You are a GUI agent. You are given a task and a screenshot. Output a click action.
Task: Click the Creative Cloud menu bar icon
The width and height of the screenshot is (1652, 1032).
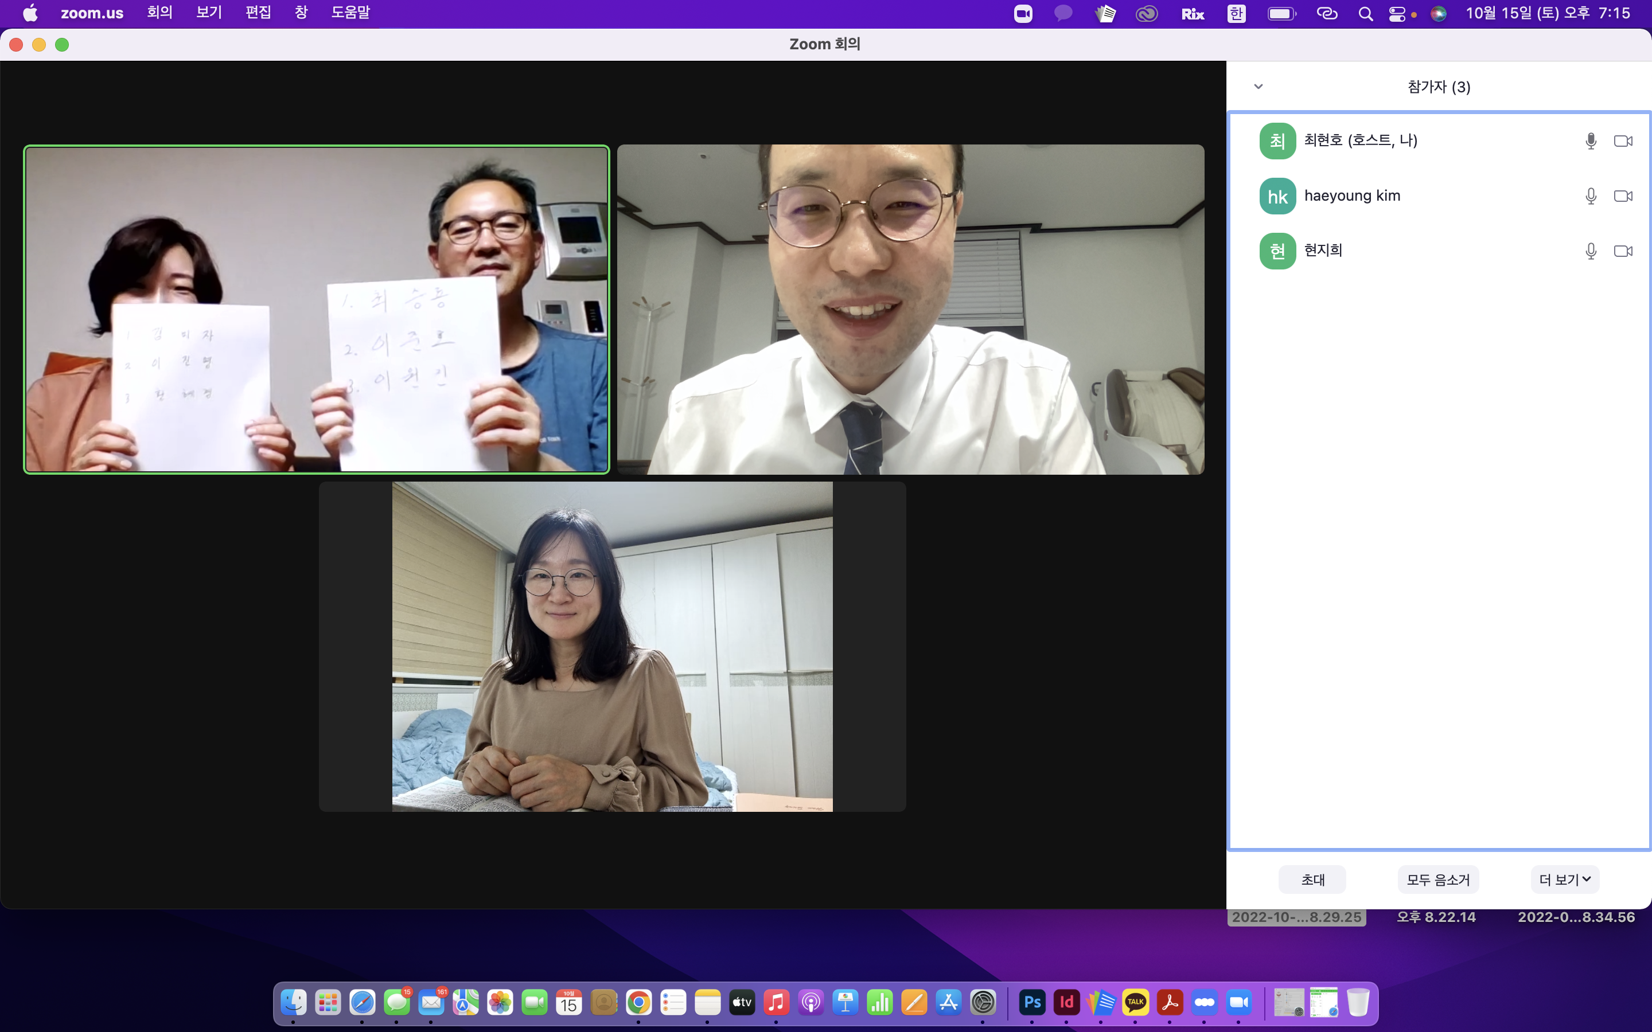pyautogui.click(x=1146, y=14)
